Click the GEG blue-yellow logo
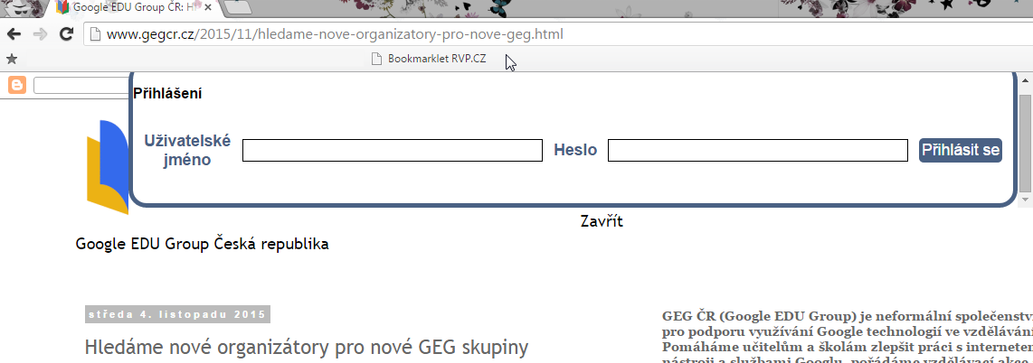 click(108, 167)
